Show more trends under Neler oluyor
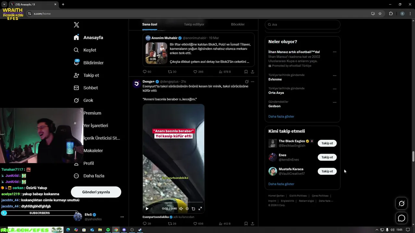 point(281,116)
